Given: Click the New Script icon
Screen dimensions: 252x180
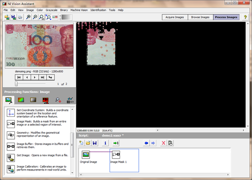Looking at the screenshot, I should coord(81,143).
